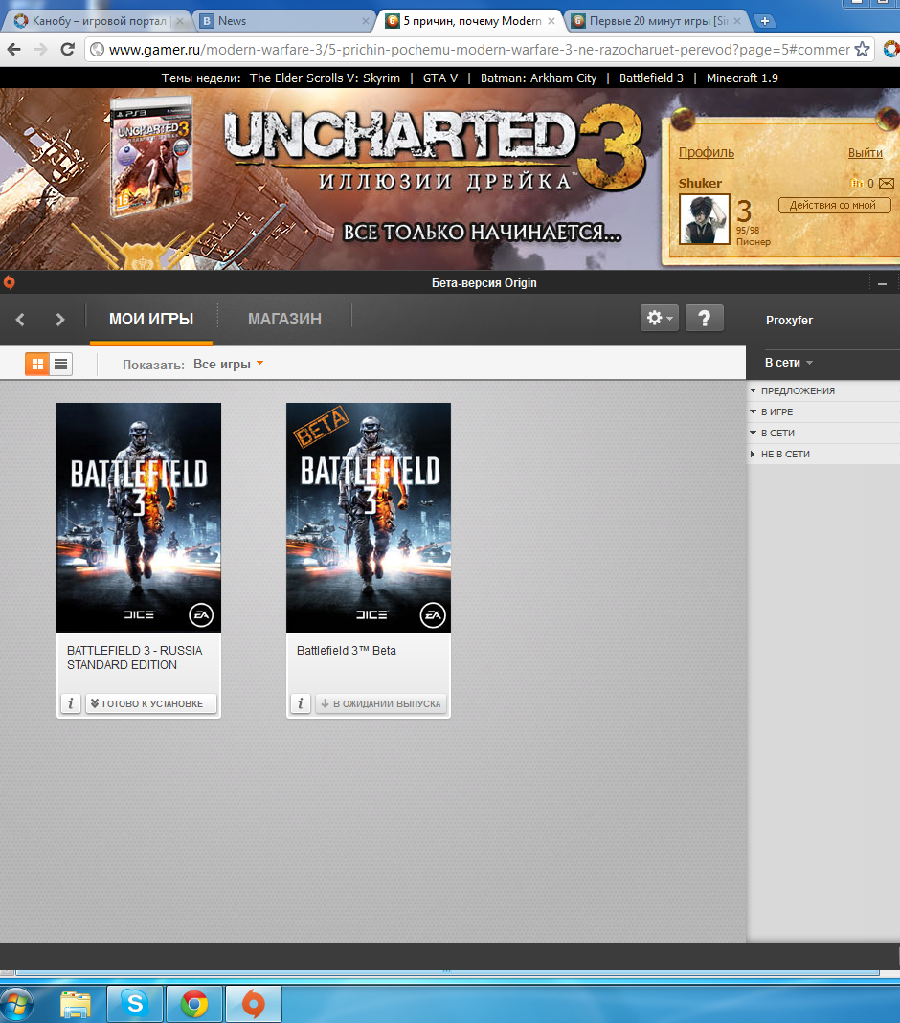Viewport: 900px width, 1023px height.
Task: Click В ОЖИДАНИИ ВЫПУСКА button
Action: point(381,703)
